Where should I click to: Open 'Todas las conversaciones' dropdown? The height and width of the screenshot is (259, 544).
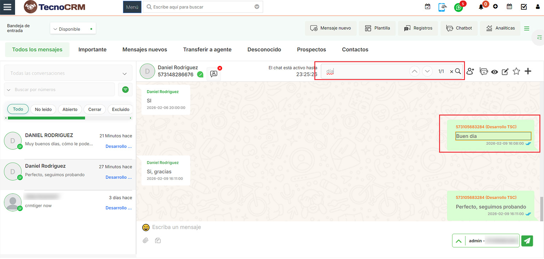(68, 73)
